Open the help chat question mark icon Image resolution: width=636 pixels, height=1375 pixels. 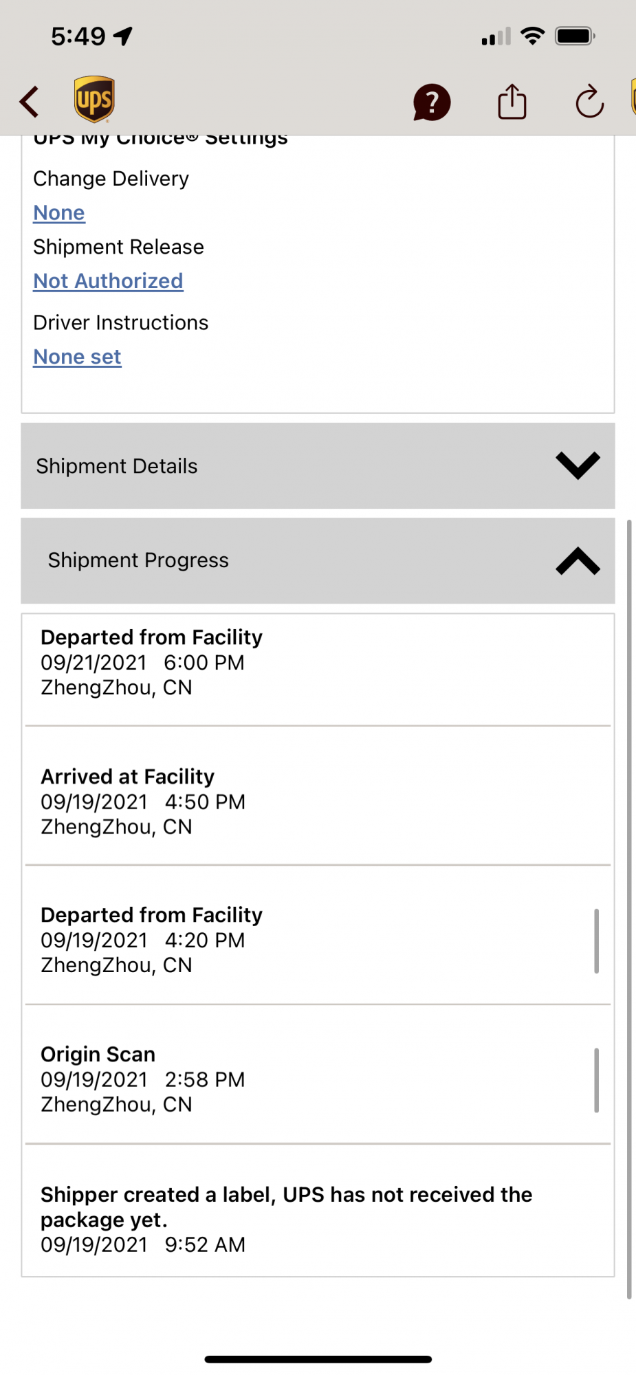pos(431,102)
